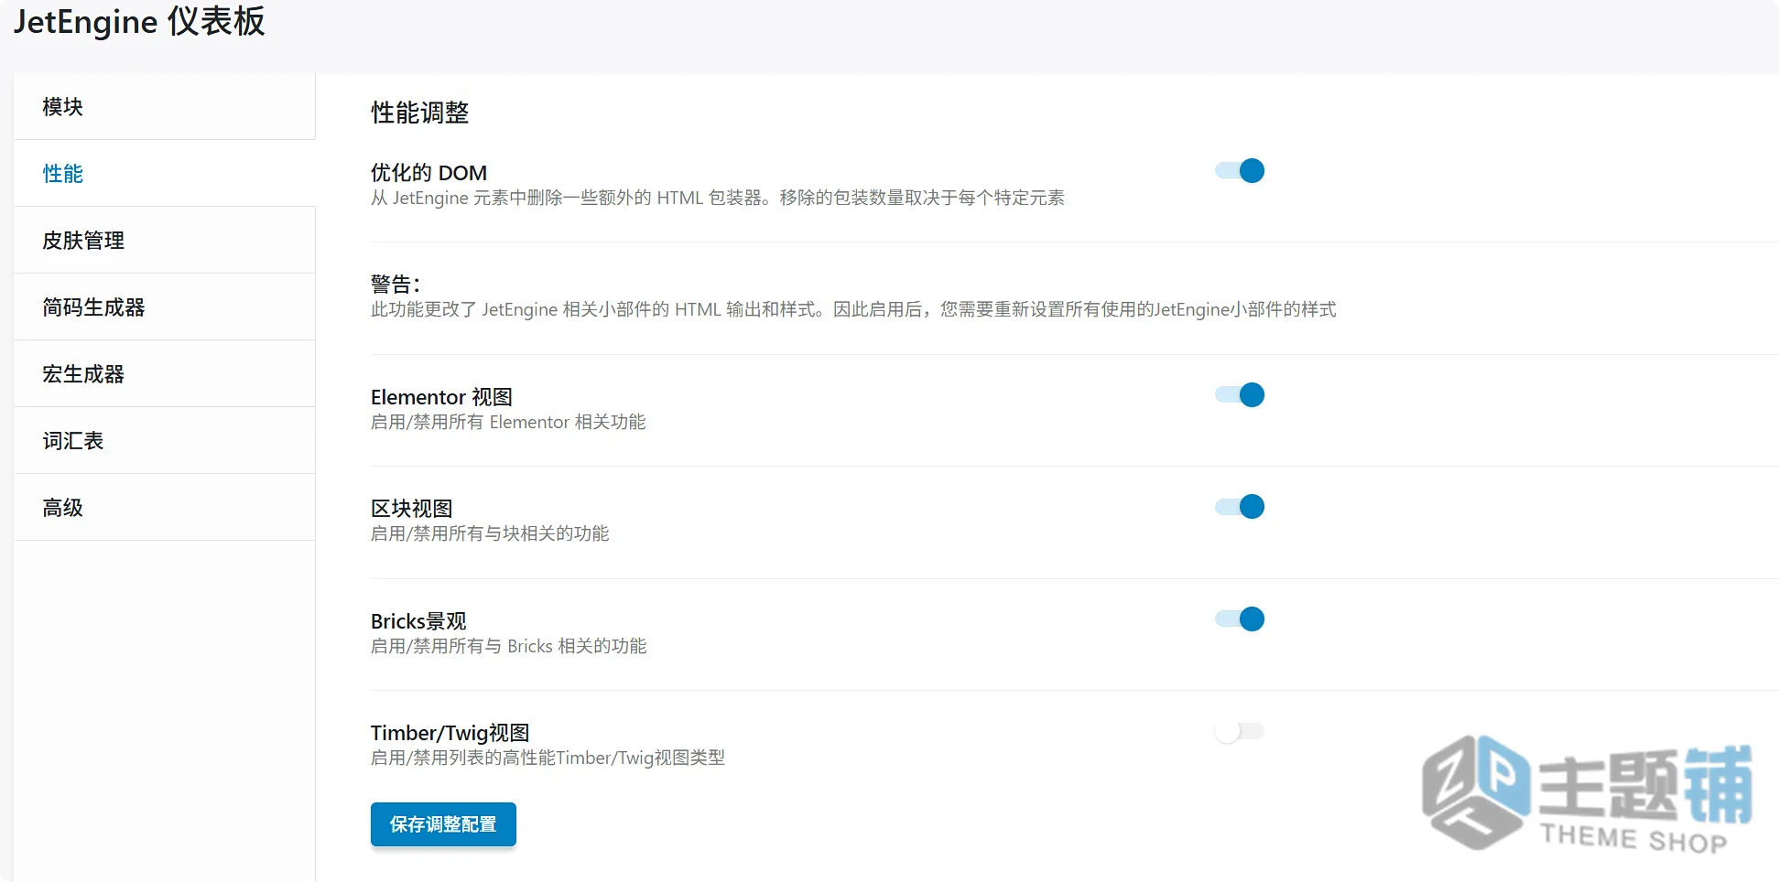Viewport: 1779px width, 882px height.
Task: Open the 词汇表 tab
Action: [x=165, y=441]
